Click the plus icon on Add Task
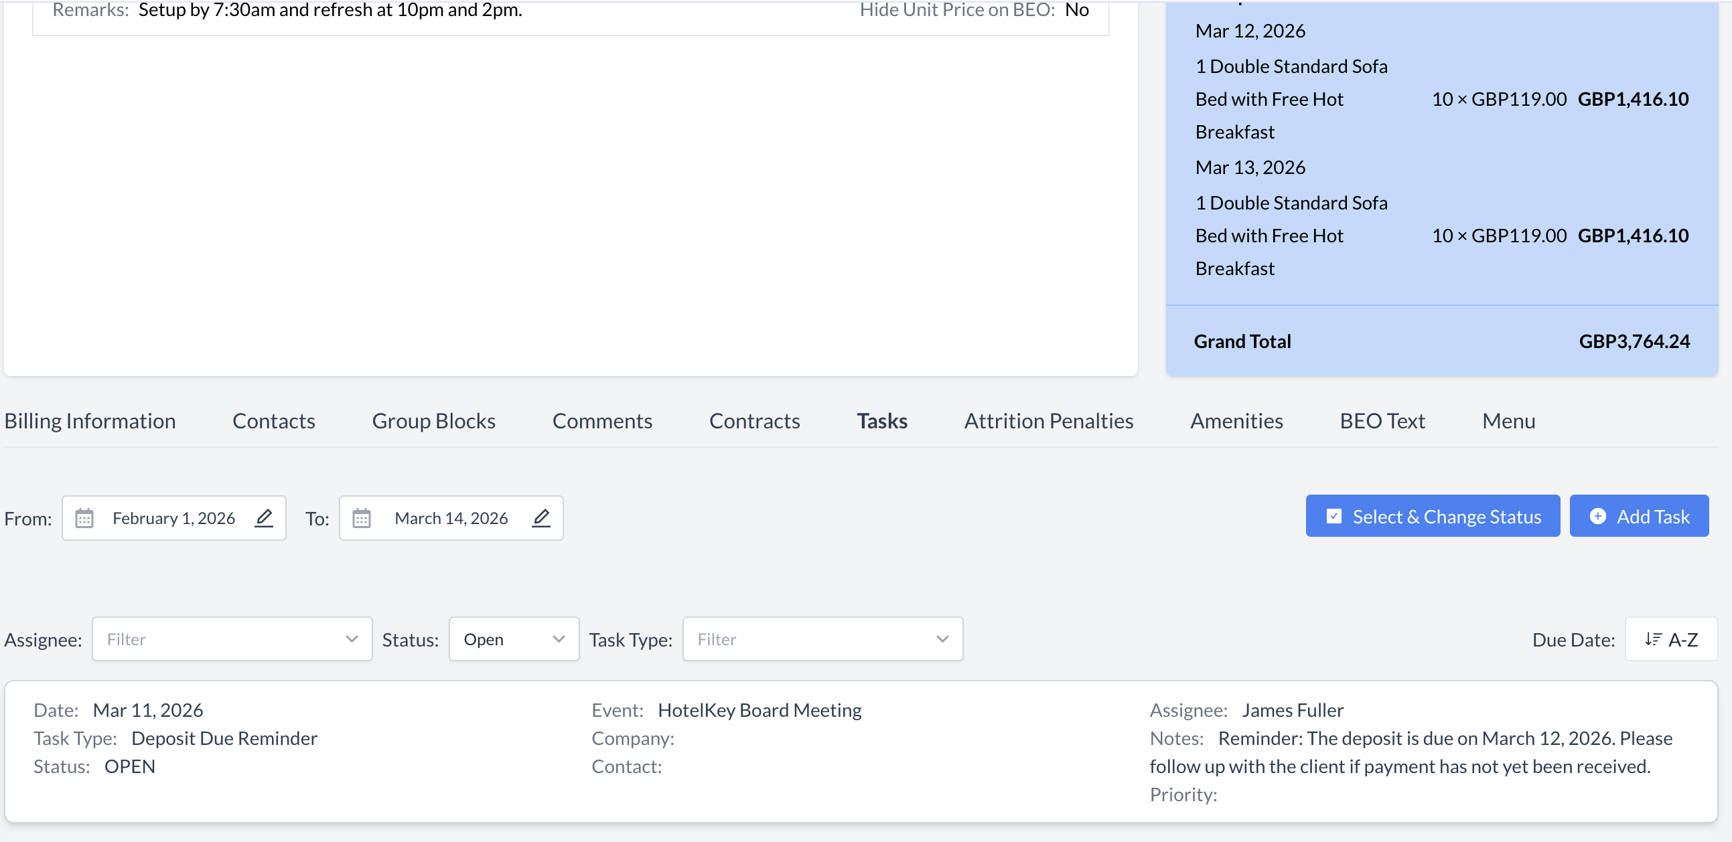The width and height of the screenshot is (1732, 842). tap(1597, 516)
